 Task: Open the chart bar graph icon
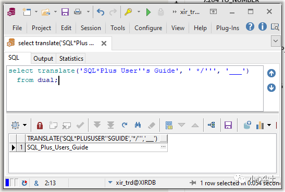pyautogui.click(x=260, y=125)
